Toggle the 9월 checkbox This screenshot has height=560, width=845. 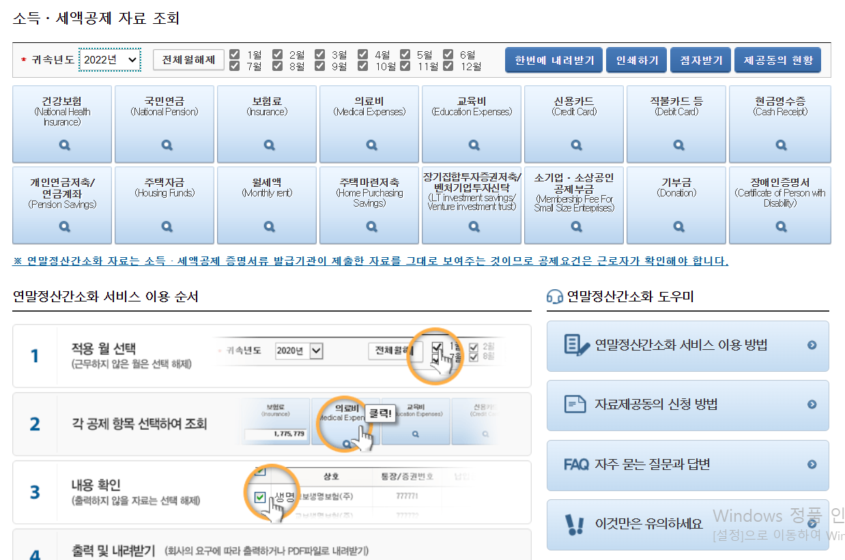pyautogui.click(x=319, y=65)
